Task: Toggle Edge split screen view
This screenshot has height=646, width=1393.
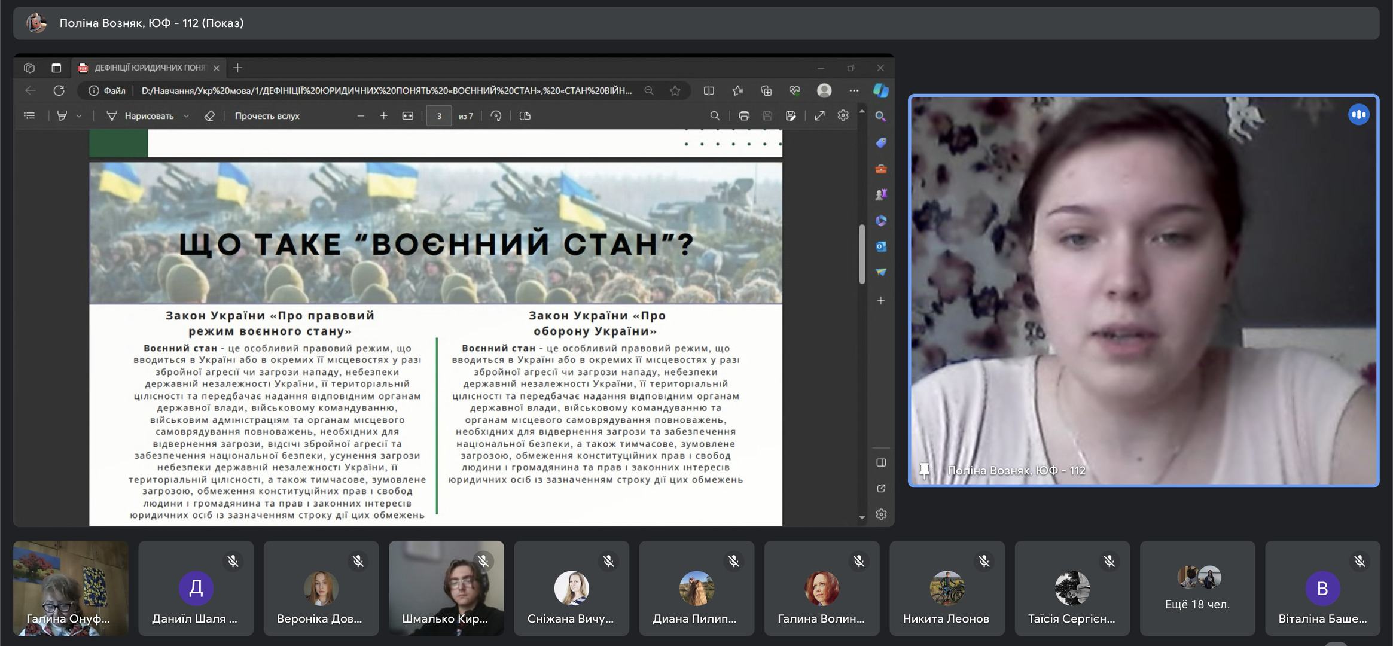Action: tap(709, 90)
